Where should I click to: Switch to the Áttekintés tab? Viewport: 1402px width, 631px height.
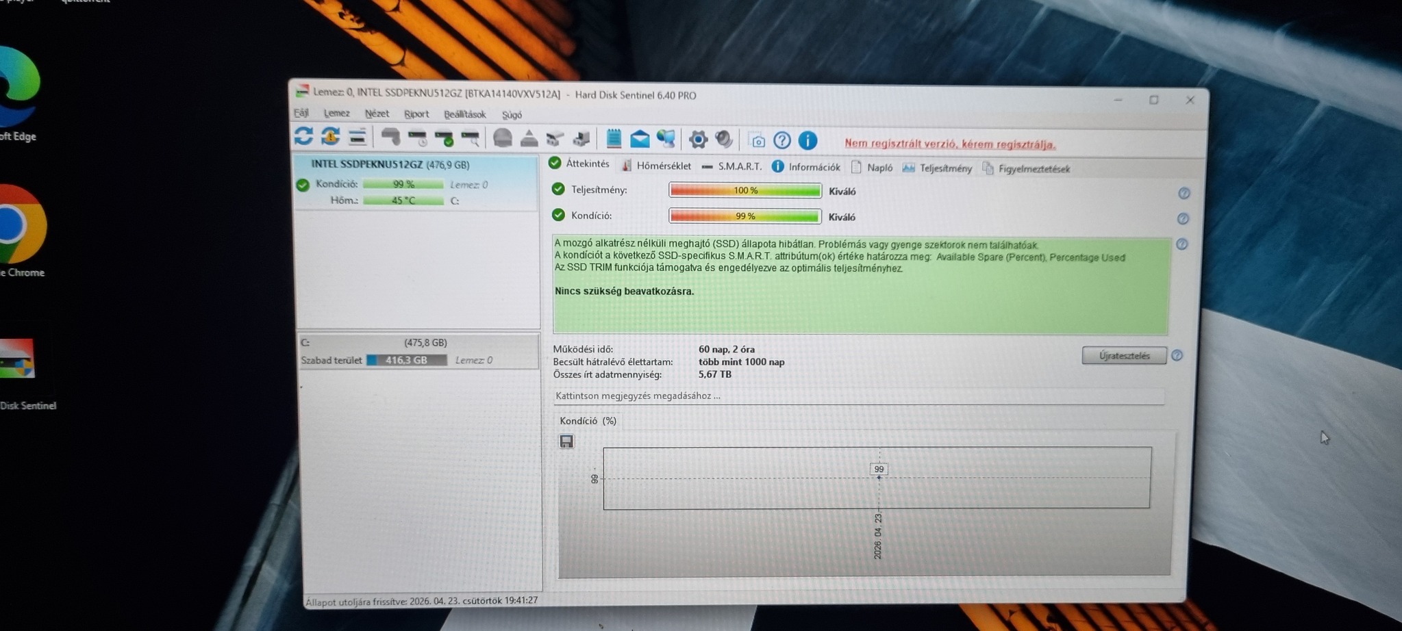click(x=579, y=164)
